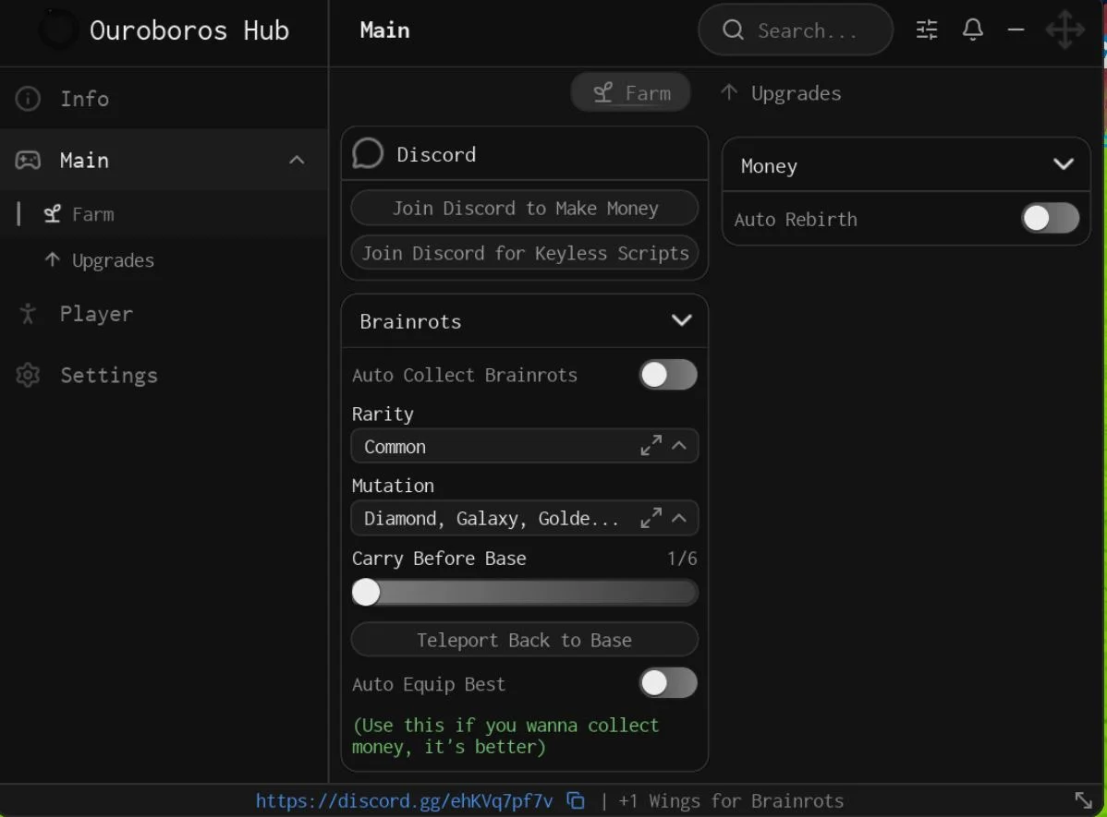Click the move window cross-arrows icon
1107x817 pixels.
(x=1064, y=30)
